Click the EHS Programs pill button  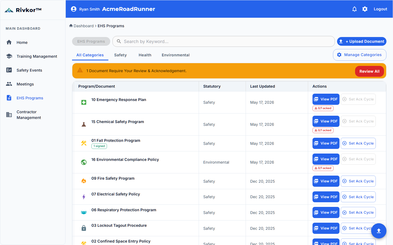(x=91, y=41)
